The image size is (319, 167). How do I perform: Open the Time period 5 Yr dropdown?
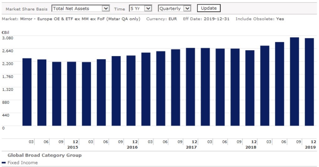140,8
